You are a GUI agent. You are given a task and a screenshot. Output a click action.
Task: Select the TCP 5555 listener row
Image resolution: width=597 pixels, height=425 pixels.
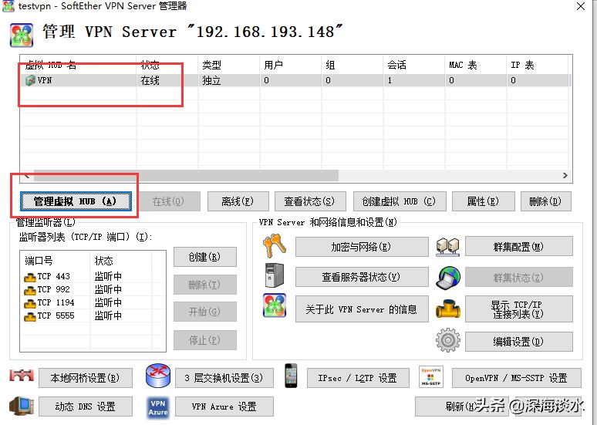93,316
